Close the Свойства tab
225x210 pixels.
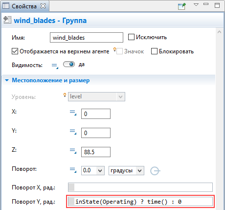tap(43, 6)
